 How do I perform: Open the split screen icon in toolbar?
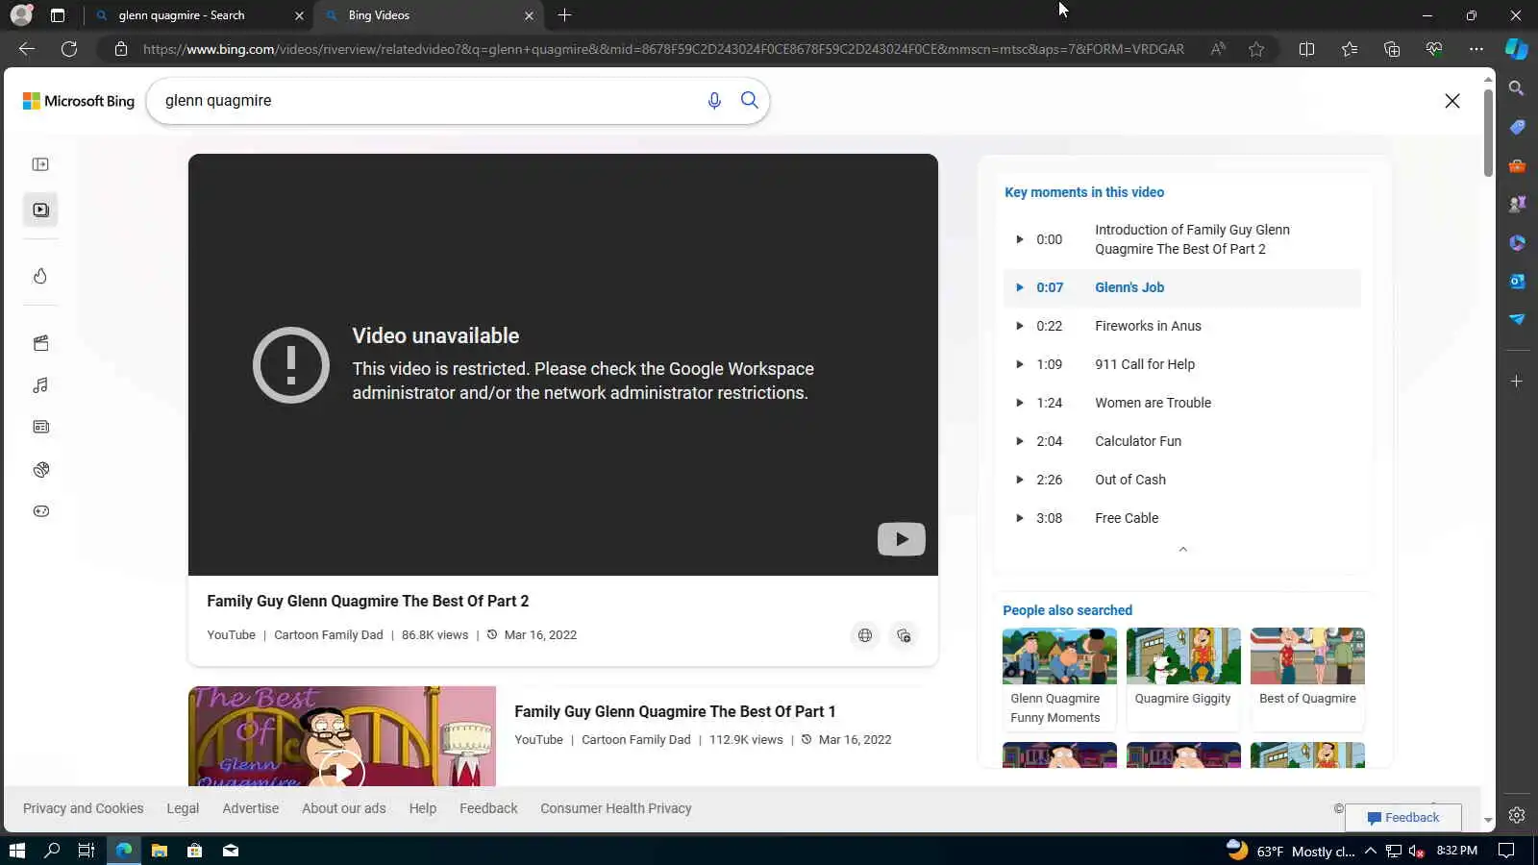(x=1306, y=49)
